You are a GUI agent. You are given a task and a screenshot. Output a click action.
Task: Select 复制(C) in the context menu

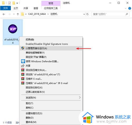(51, 108)
